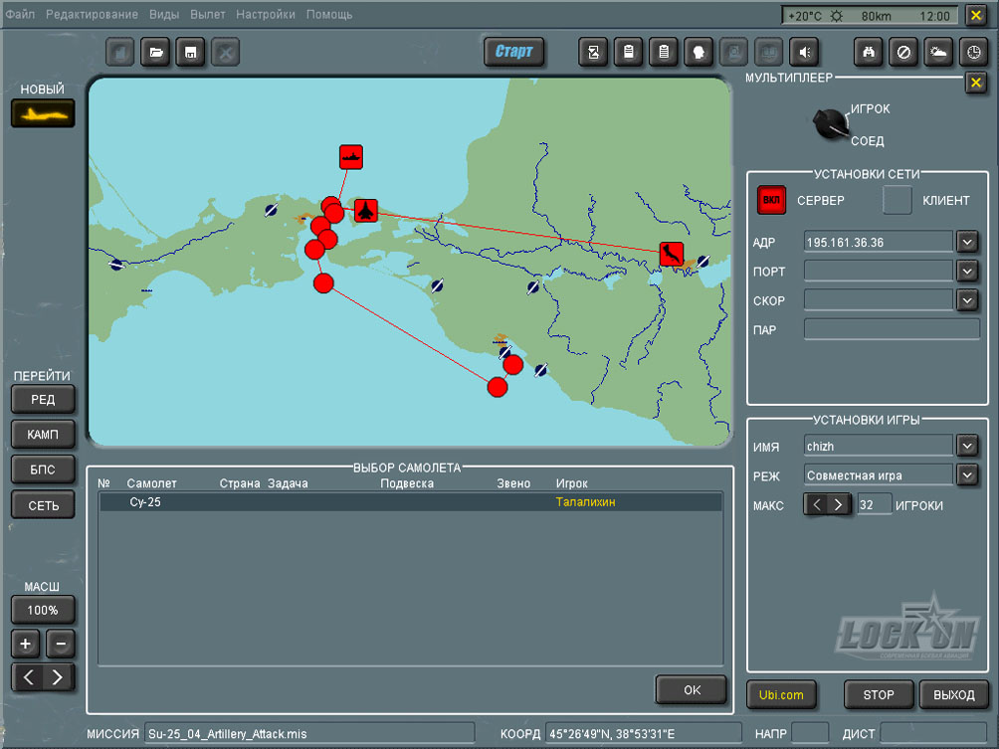This screenshot has width=999, height=749.
Task: Click the new aircraft icon under НОВЫЙ
Action: pyautogui.click(x=43, y=113)
